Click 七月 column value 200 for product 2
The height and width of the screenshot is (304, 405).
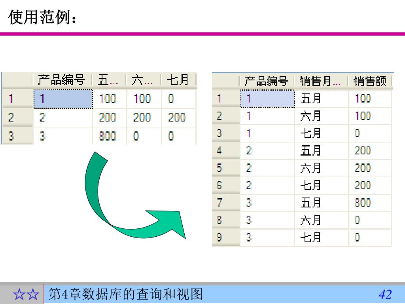[x=178, y=117]
